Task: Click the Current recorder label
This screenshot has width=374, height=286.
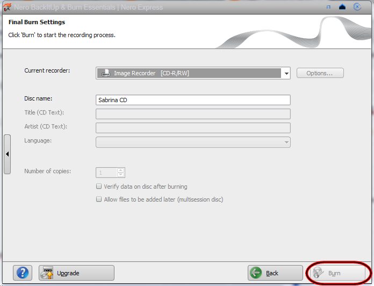Action: click(x=47, y=70)
